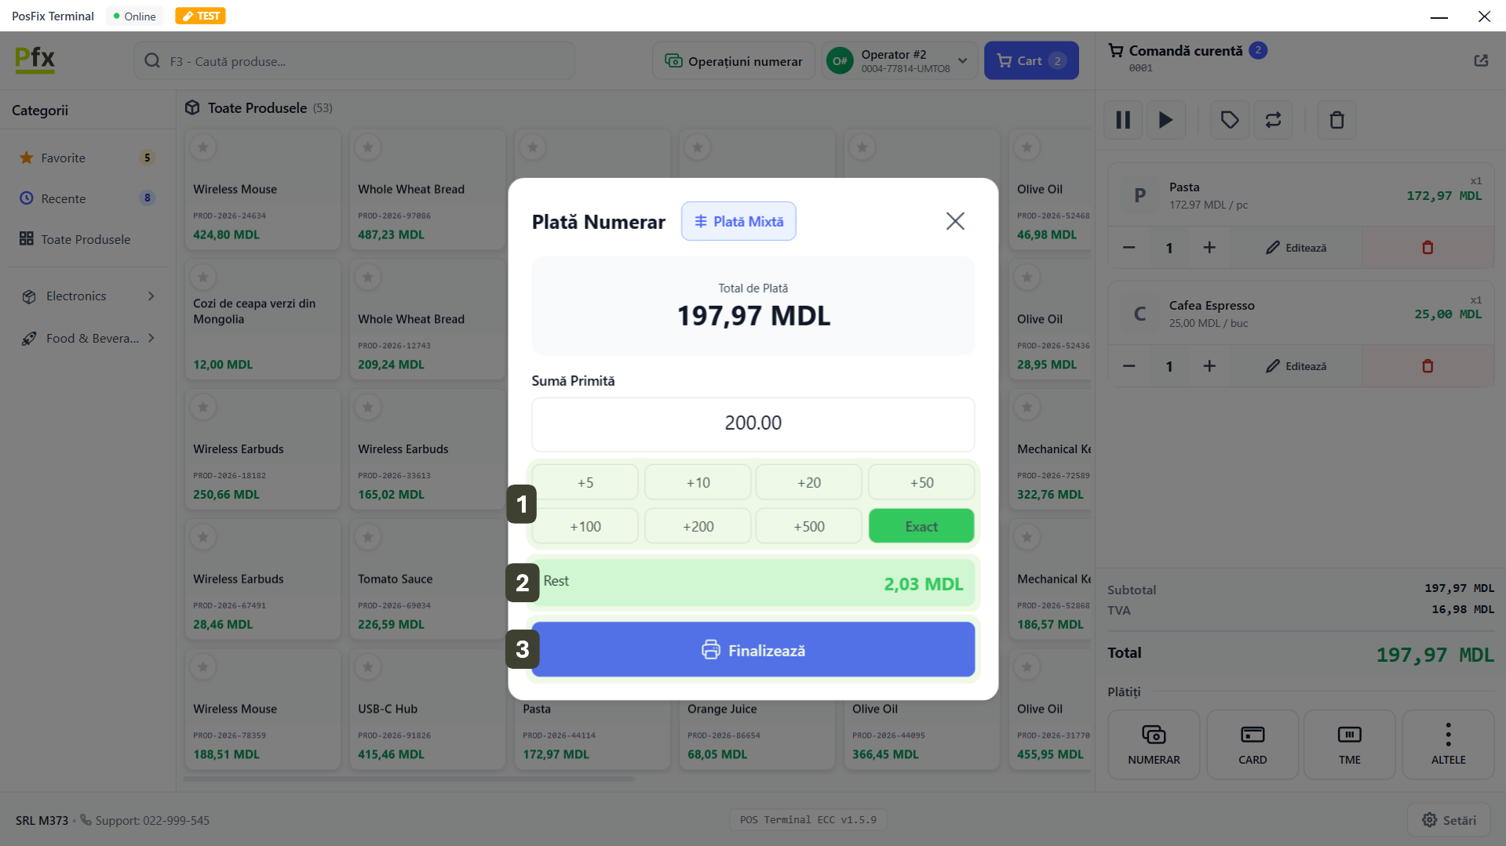Click the horizontal scrollbar under the product grid

tap(409, 779)
